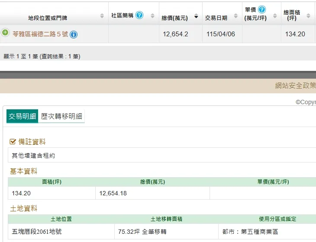The height and width of the screenshot is (242, 316).
Task: Select zoning text 都市：第五種商業區
Action: pyautogui.click(x=250, y=232)
